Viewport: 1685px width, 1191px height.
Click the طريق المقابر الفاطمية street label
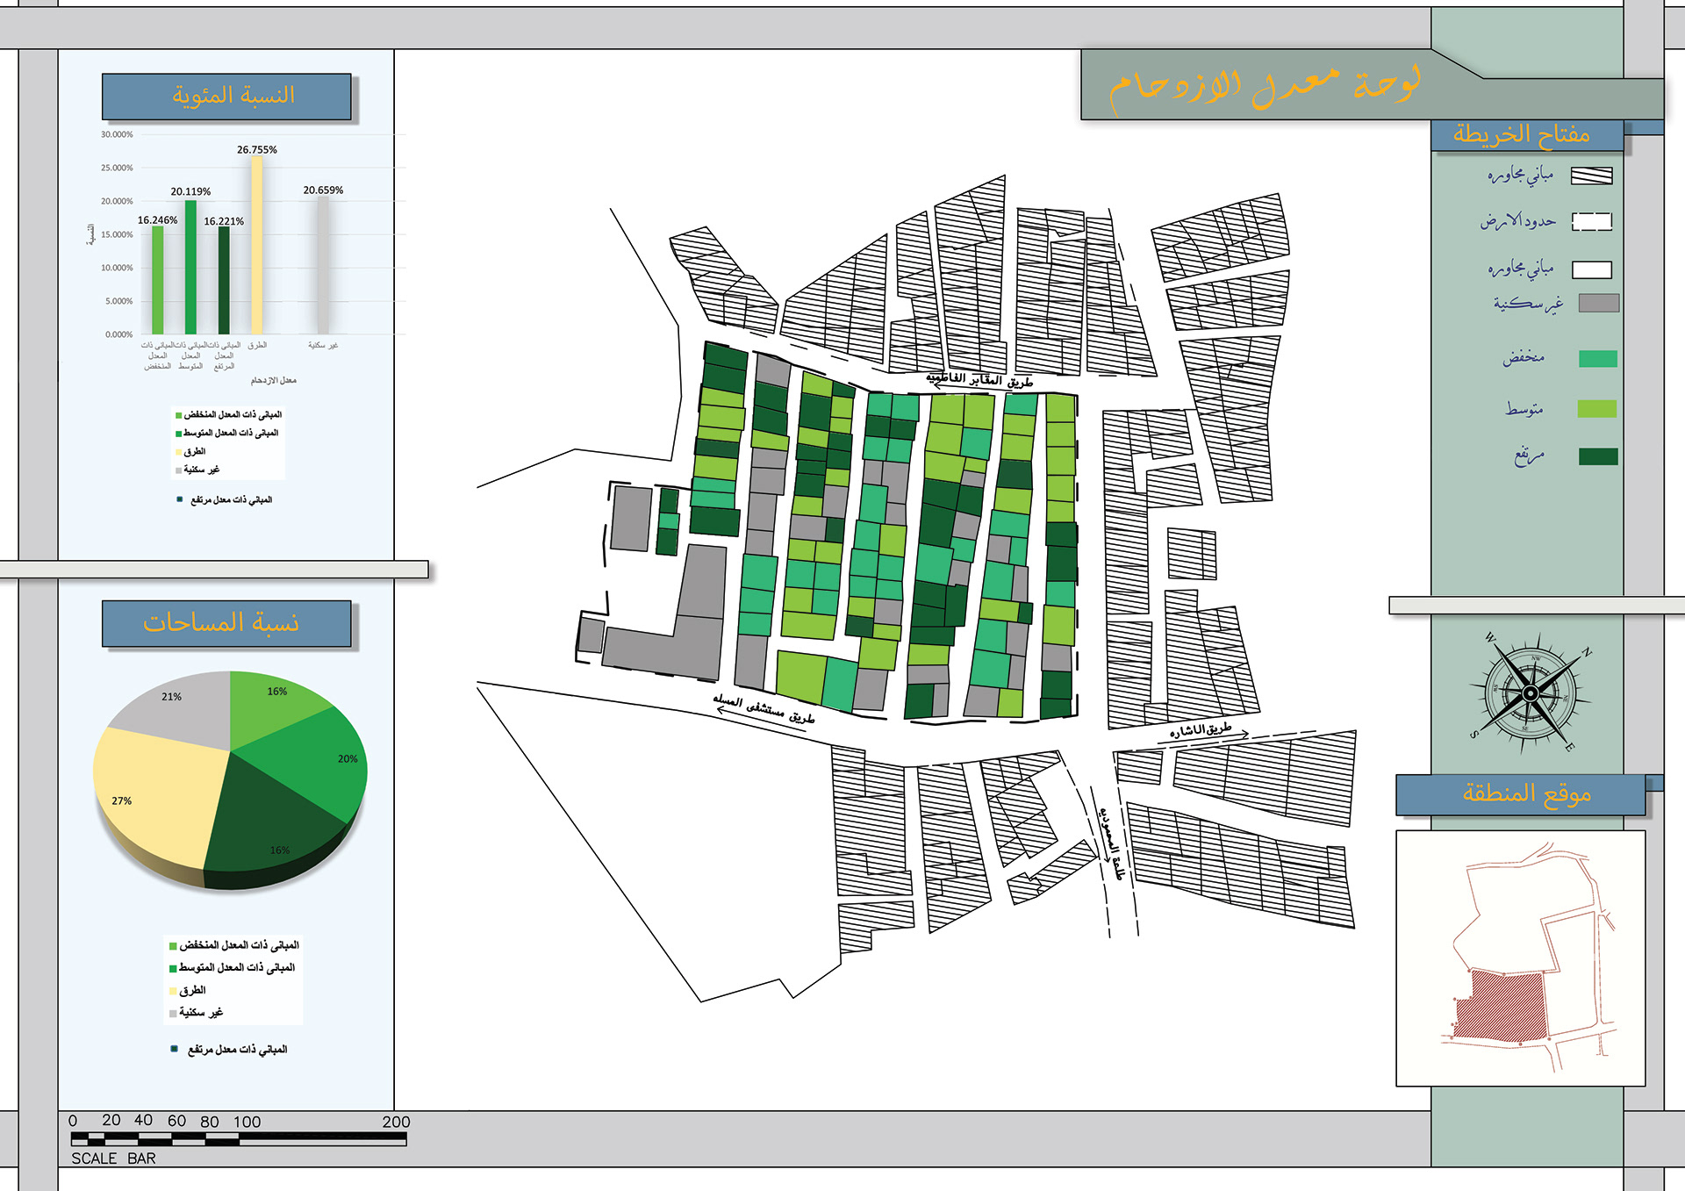pyautogui.click(x=980, y=380)
